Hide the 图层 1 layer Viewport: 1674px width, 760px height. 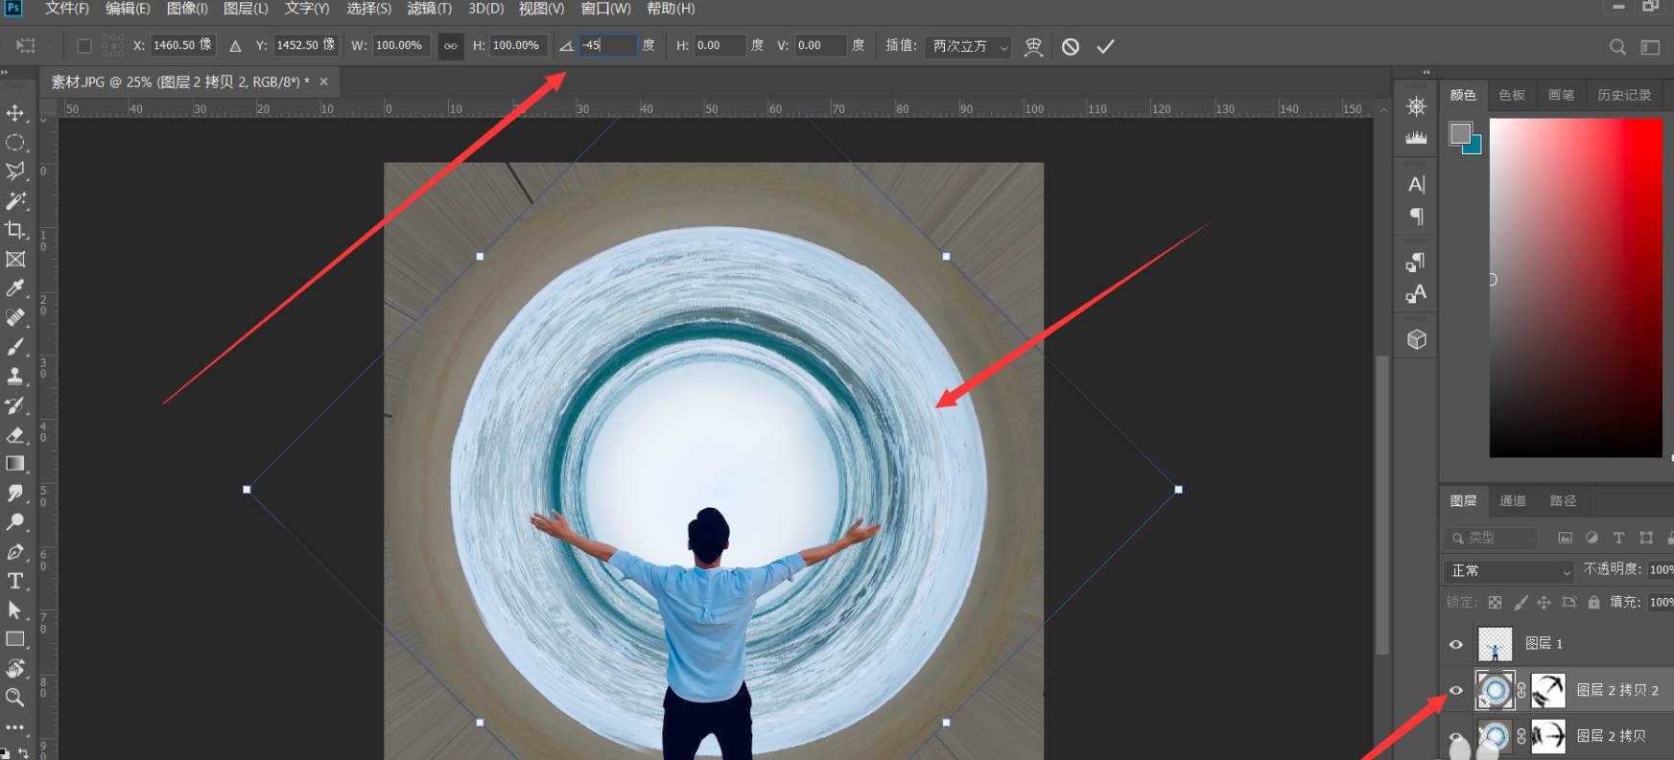click(1456, 644)
